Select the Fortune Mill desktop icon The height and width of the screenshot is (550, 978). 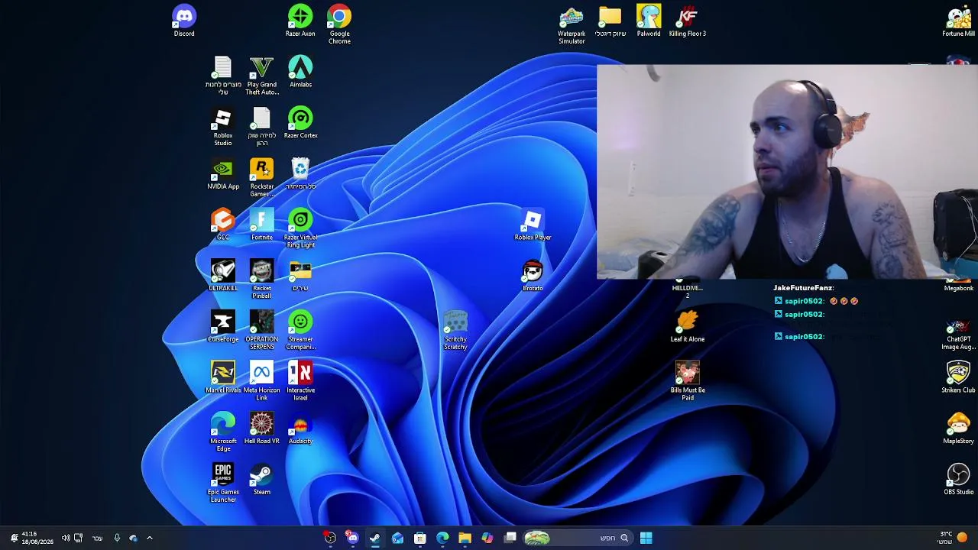coord(958,21)
